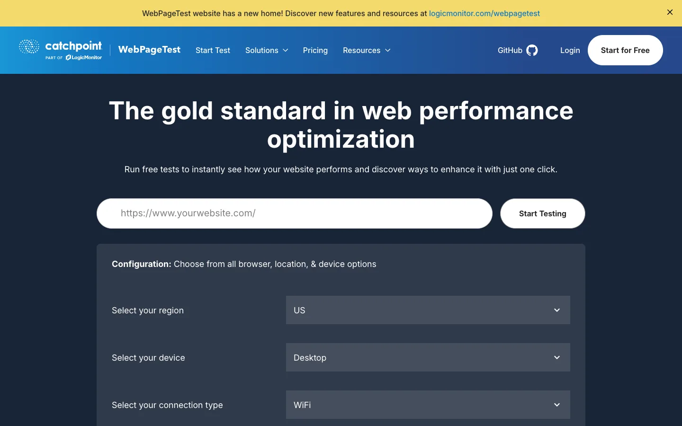Open the device dropdown showing Desktop
The width and height of the screenshot is (682, 426).
tap(428, 357)
